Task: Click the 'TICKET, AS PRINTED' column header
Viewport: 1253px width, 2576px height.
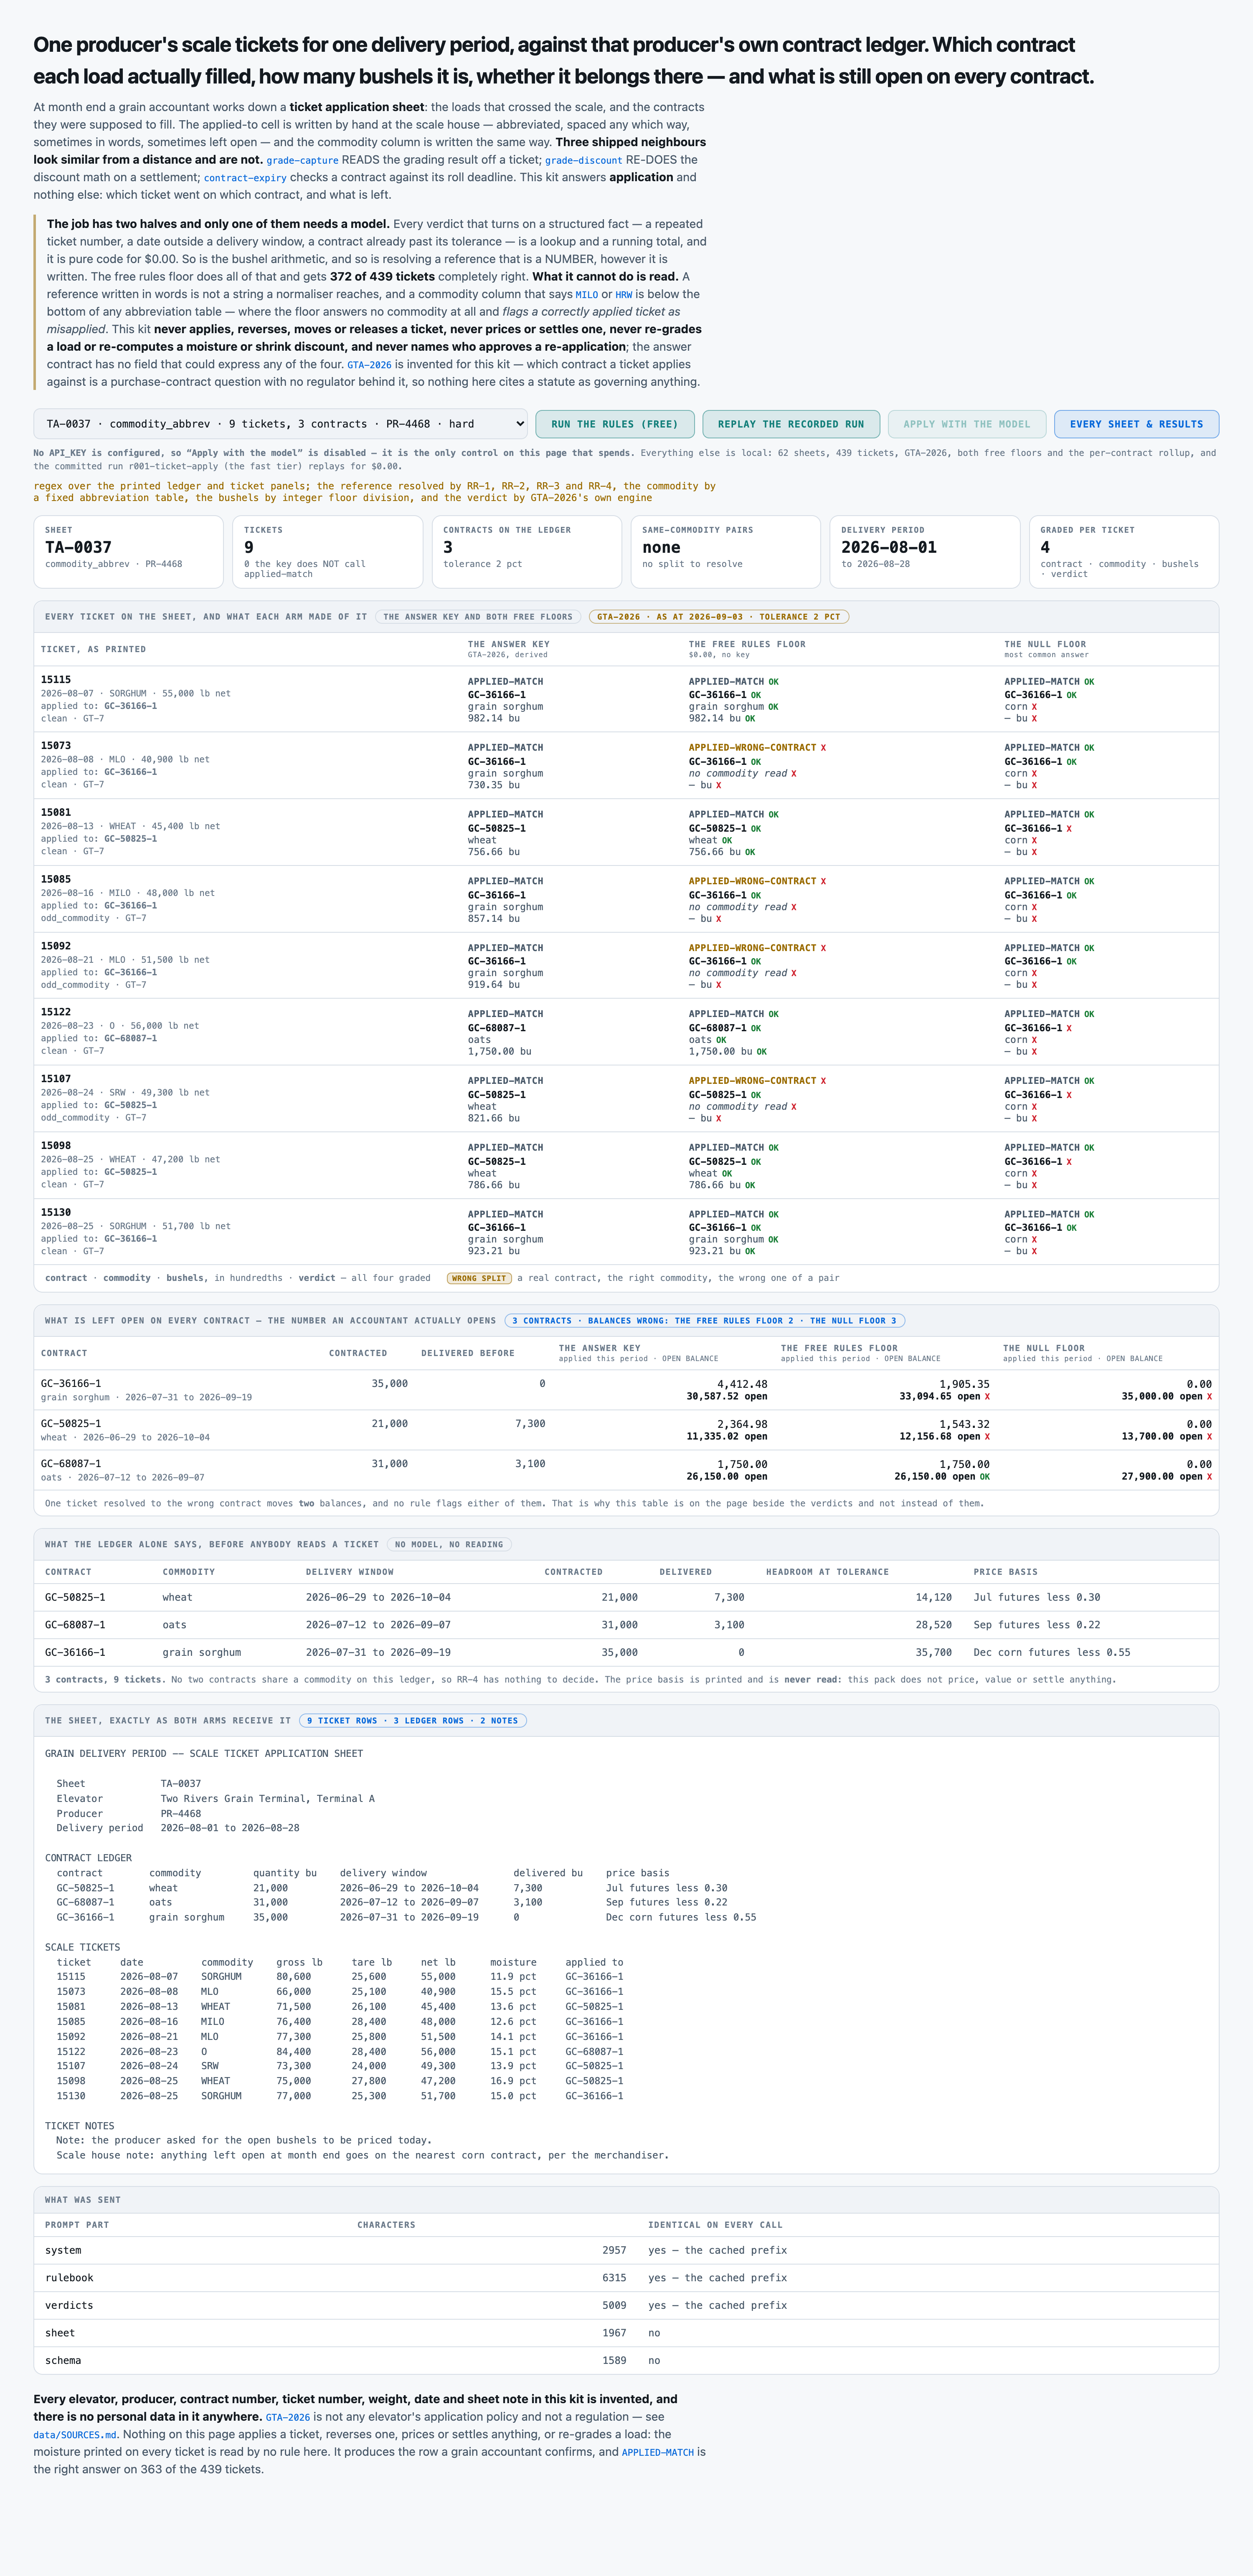Action: 93,650
